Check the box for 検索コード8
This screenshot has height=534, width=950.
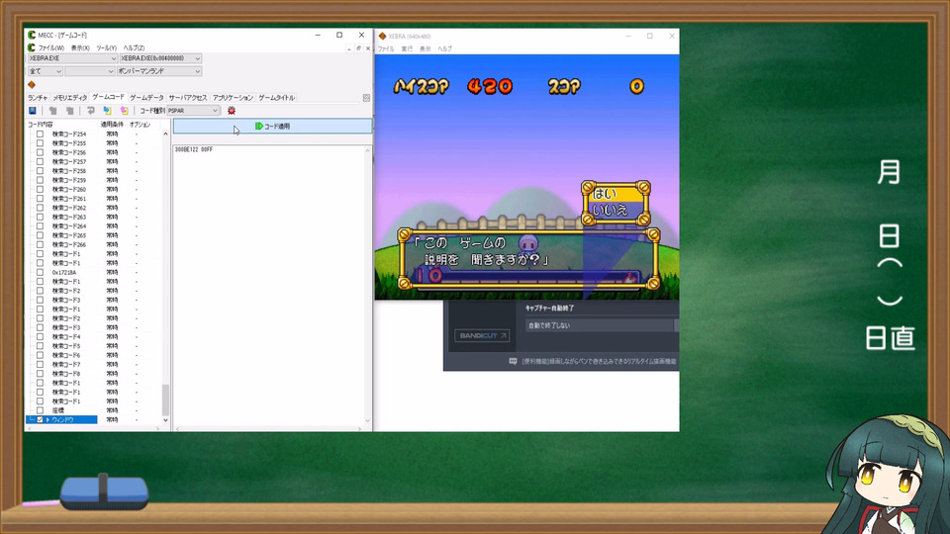tap(40, 374)
